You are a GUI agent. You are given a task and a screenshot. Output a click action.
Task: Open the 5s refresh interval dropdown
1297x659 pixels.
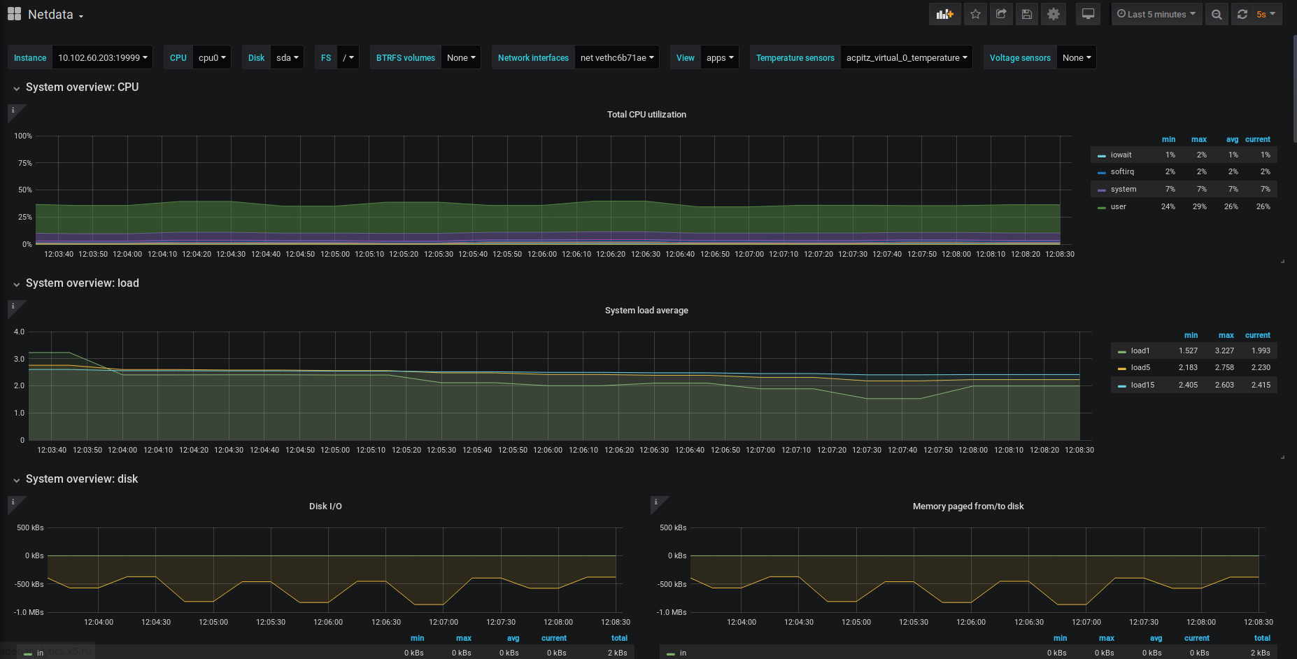tap(1267, 14)
